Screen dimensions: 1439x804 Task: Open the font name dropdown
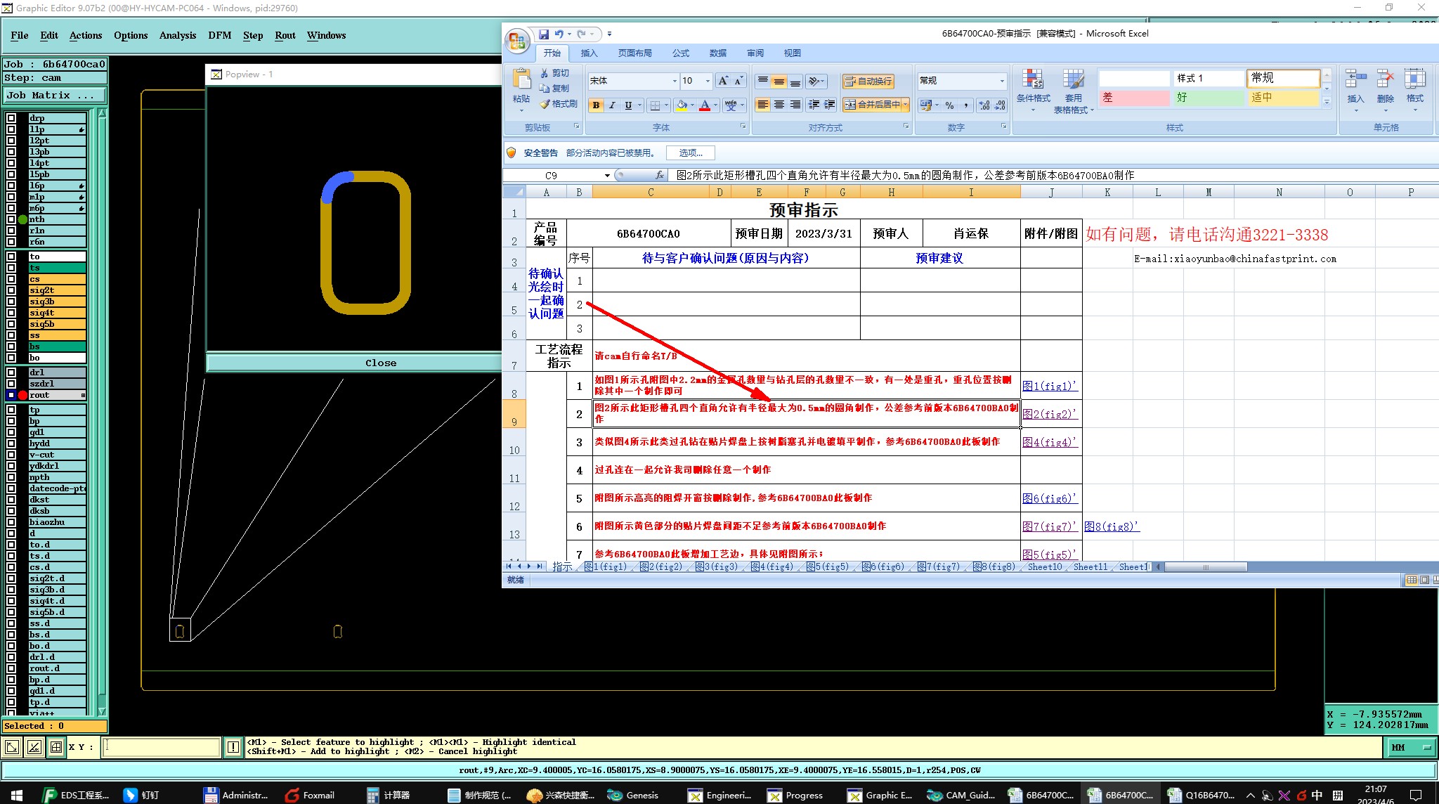675,81
